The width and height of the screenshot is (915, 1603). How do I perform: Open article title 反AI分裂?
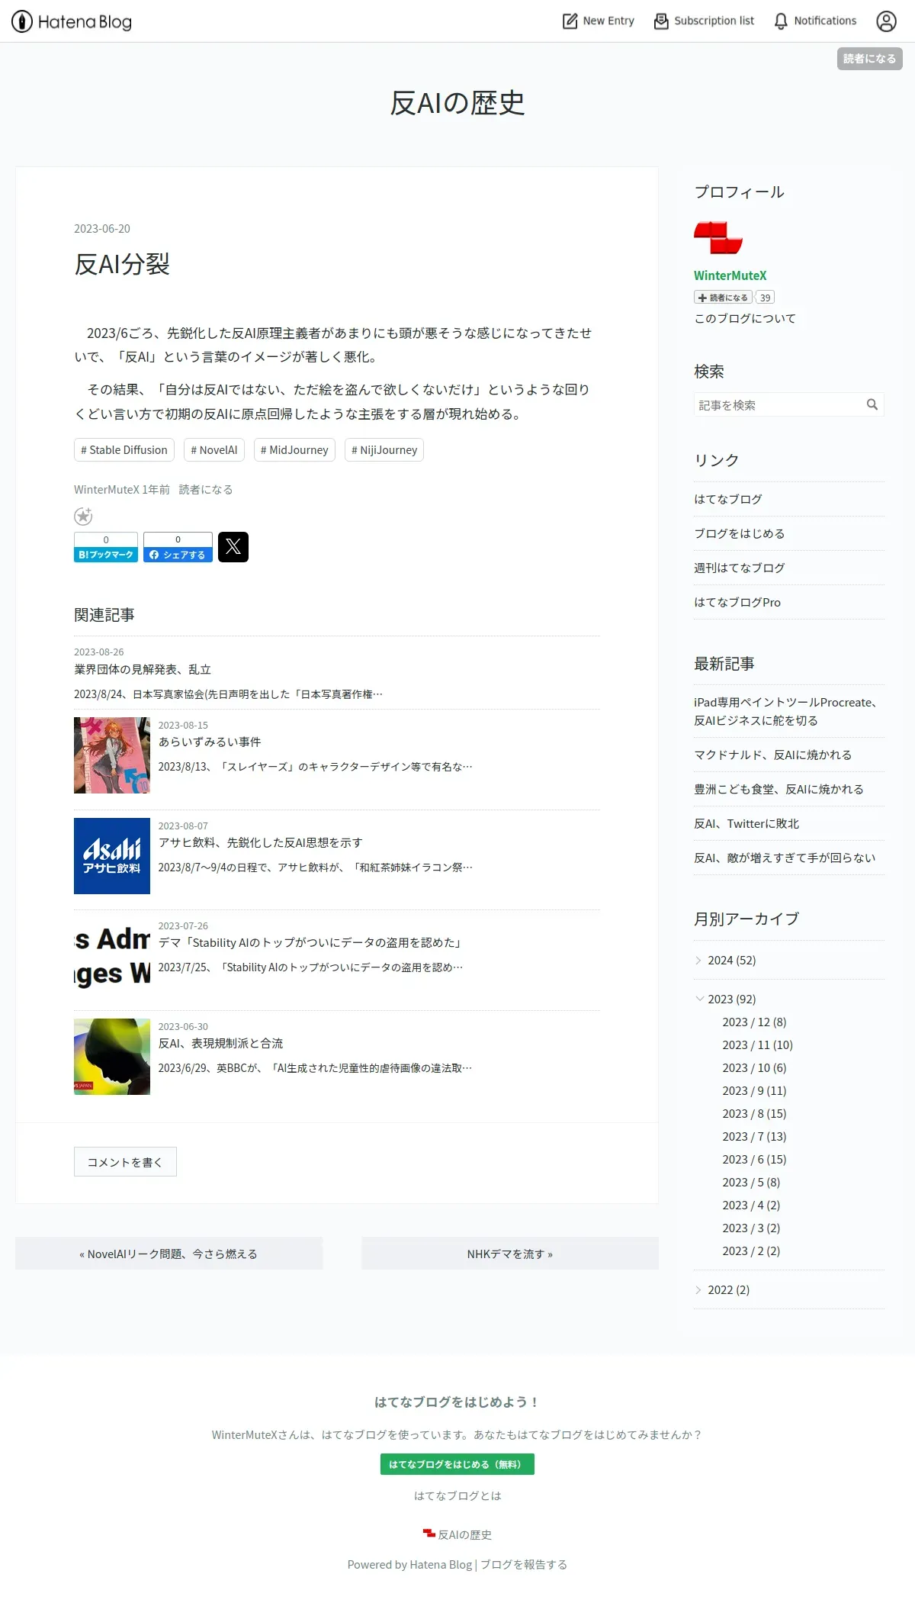coord(122,264)
